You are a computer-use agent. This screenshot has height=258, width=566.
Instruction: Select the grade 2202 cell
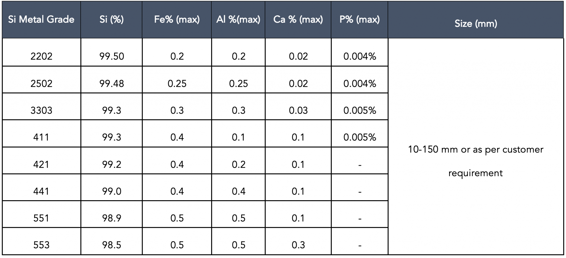(x=41, y=56)
